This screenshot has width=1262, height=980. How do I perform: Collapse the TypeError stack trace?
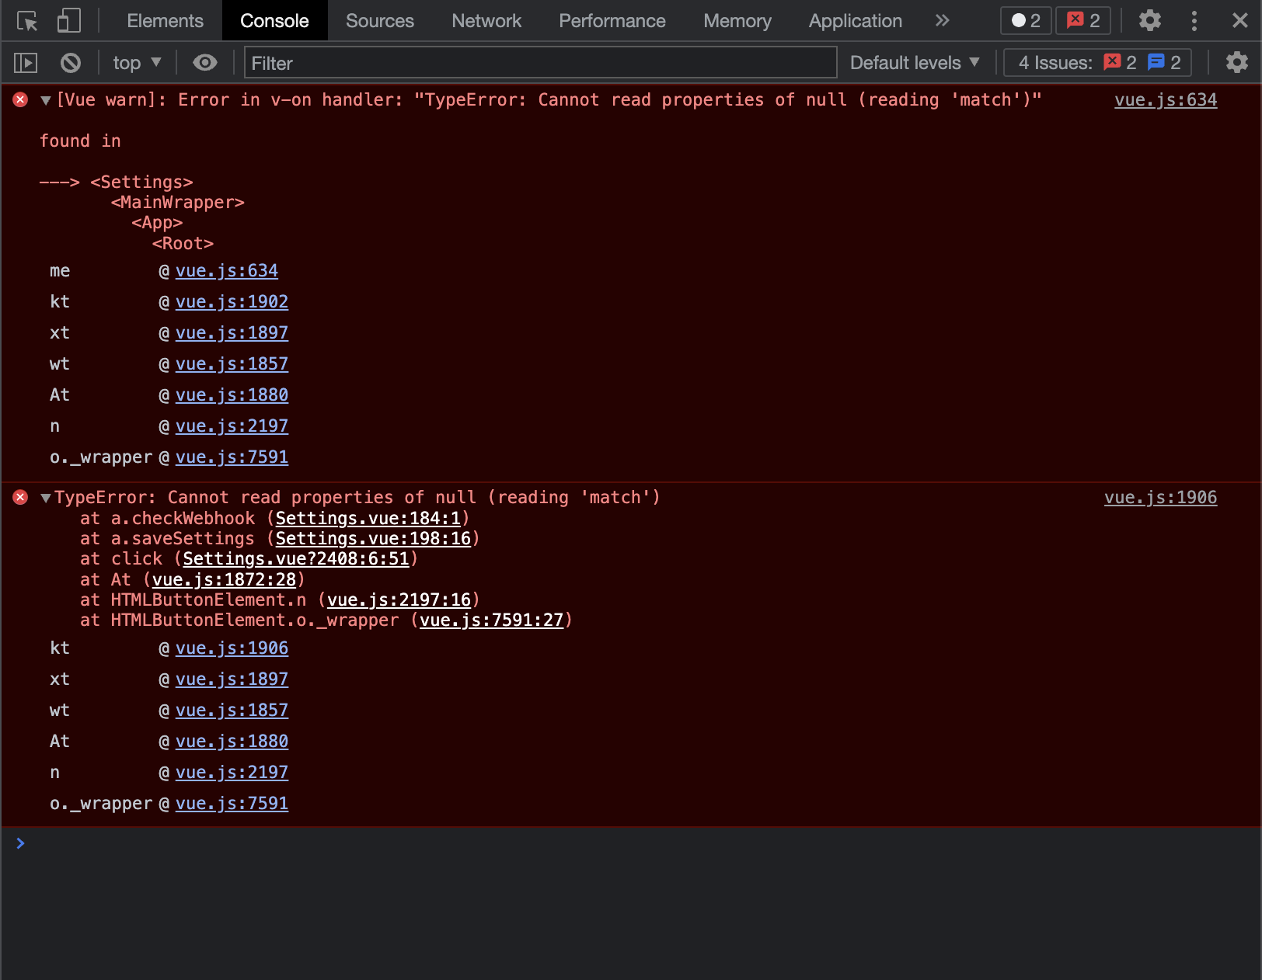pyautogui.click(x=45, y=497)
